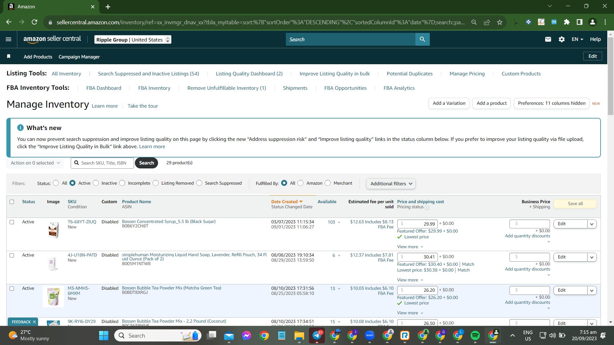
Task: Open File Explorer from the taskbar
Action: point(299,335)
